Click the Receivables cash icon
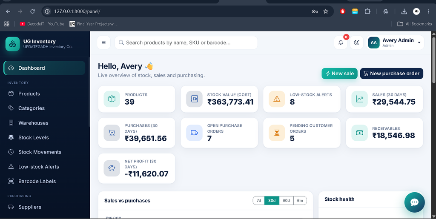This screenshot has height=219, width=436. pos(359,133)
